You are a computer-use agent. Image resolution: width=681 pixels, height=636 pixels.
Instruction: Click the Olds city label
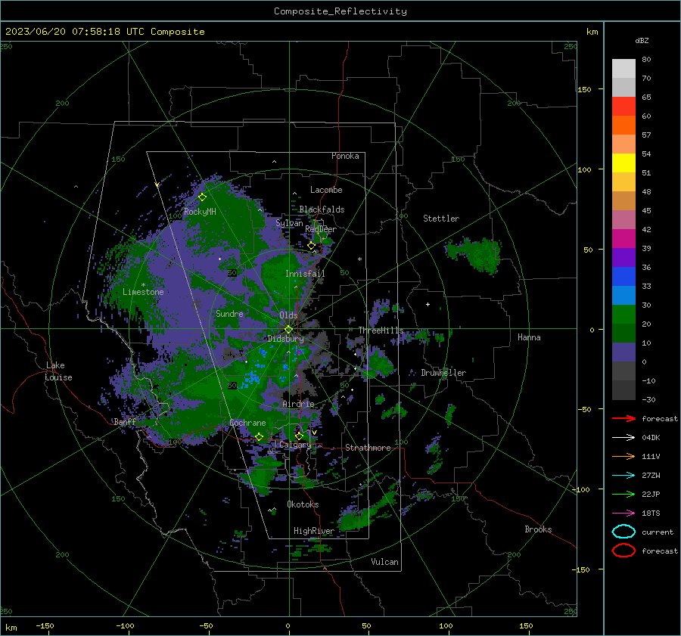tap(288, 315)
